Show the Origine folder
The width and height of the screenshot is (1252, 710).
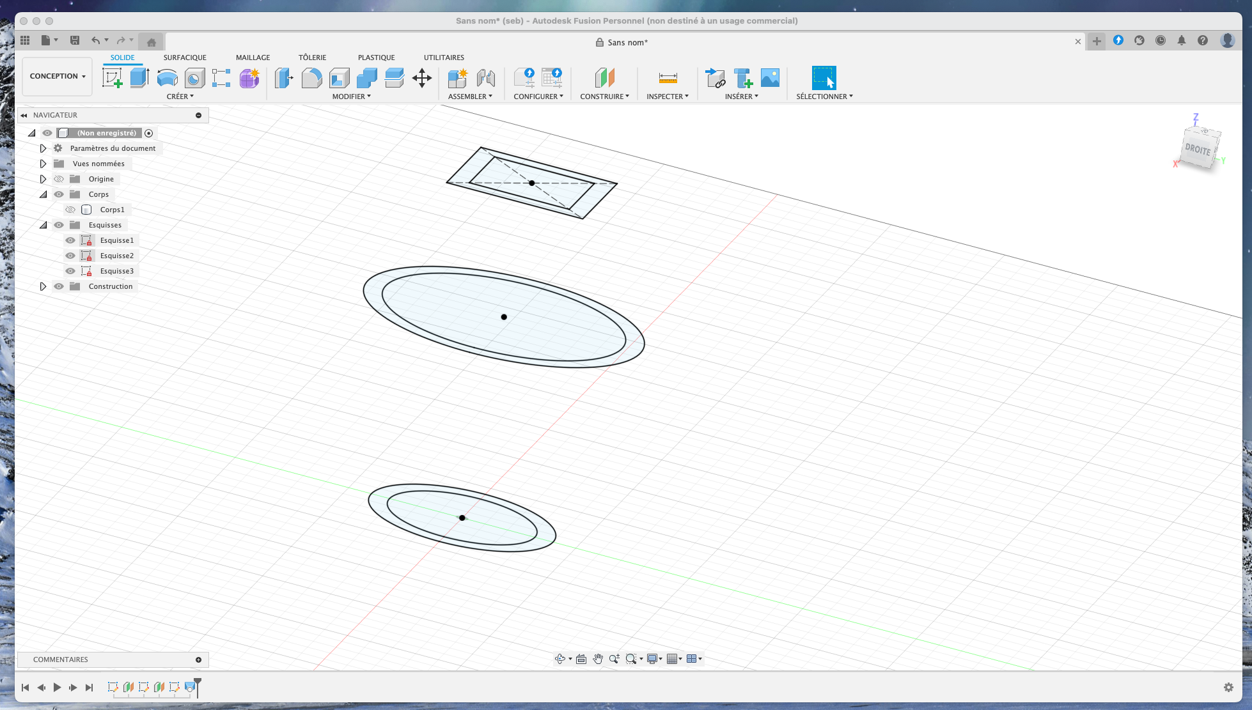pyautogui.click(x=59, y=179)
